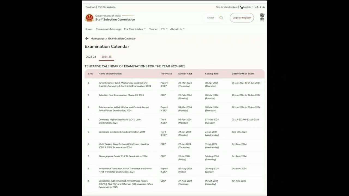The height and width of the screenshot is (196, 349).
Task: Select Stenographer Grade 'C' & 'D' Examination, 2024
Action: click(x=123, y=156)
